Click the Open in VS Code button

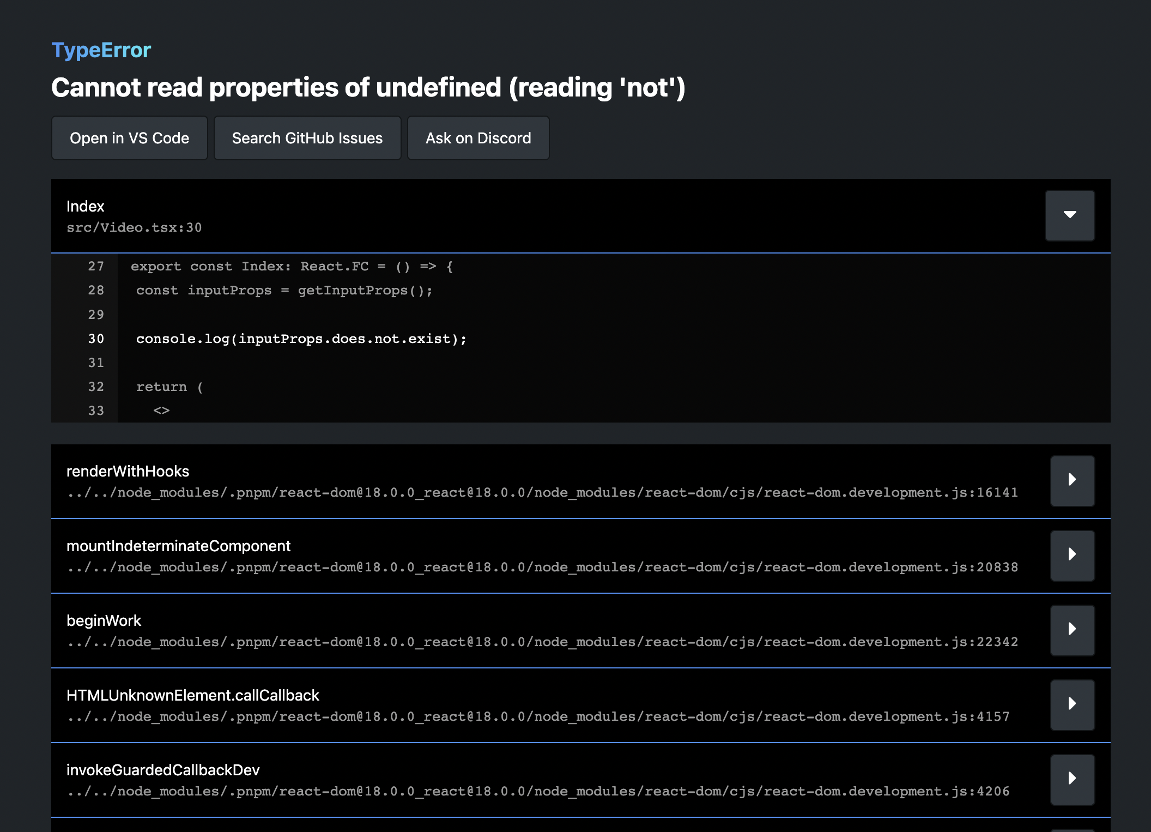point(129,138)
